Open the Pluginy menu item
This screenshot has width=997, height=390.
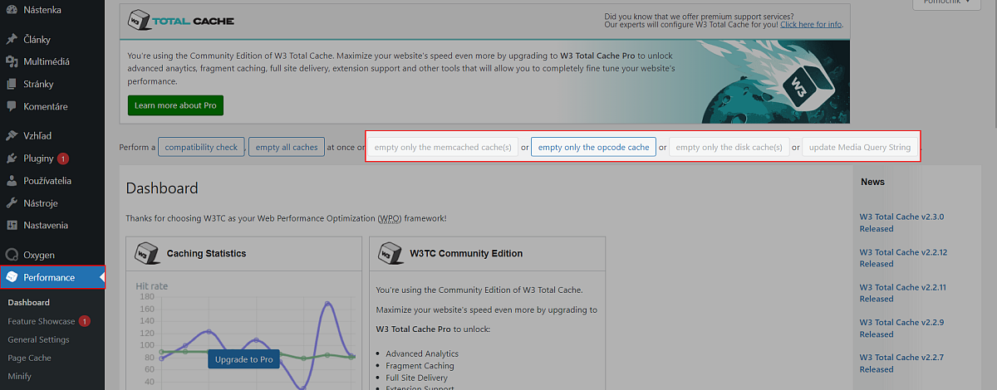[38, 158]
